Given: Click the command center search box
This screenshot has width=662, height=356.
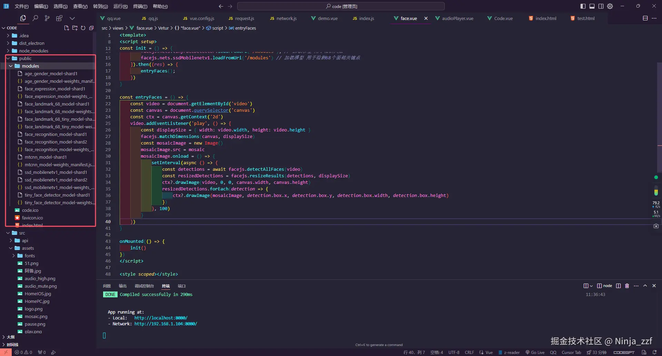Looking at the screenshot, I should [341, 6].
